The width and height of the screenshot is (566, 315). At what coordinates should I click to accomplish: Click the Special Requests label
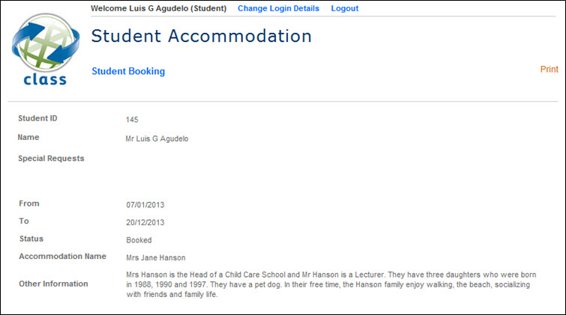tap(51, 158)
